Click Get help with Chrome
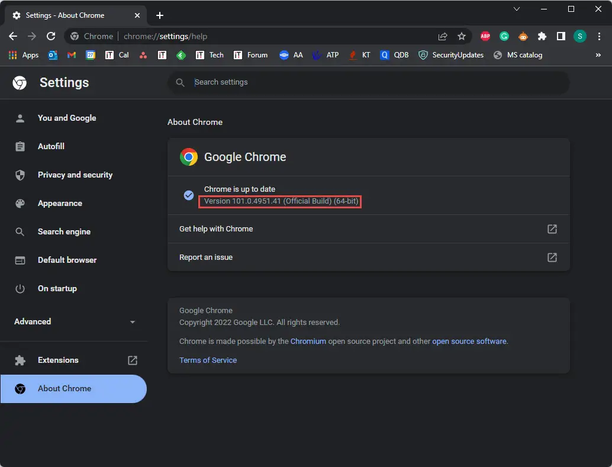Viewport: 612px width, 467px height. click(x=369, y=229)
